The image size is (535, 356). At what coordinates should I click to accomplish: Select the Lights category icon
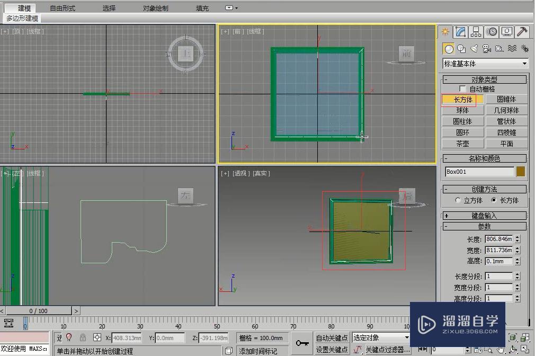474,49
